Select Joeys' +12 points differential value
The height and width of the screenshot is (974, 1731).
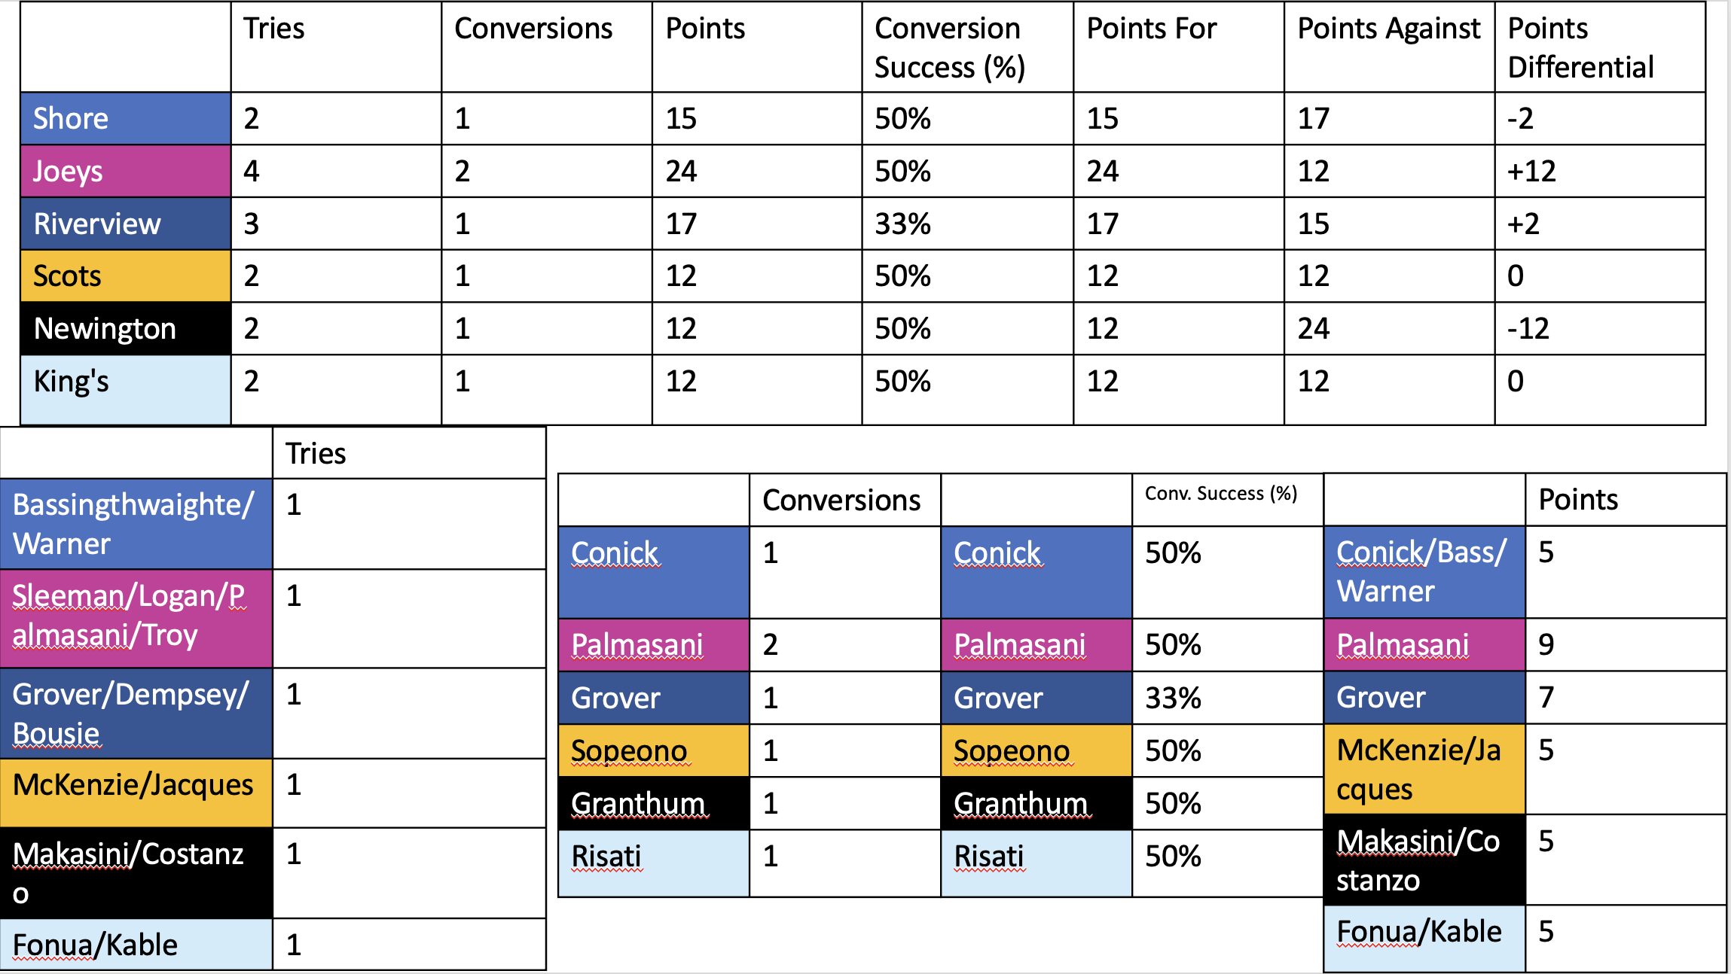tap(1531, 172)
